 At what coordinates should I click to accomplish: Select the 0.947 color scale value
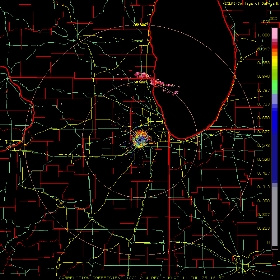(264, 49)
